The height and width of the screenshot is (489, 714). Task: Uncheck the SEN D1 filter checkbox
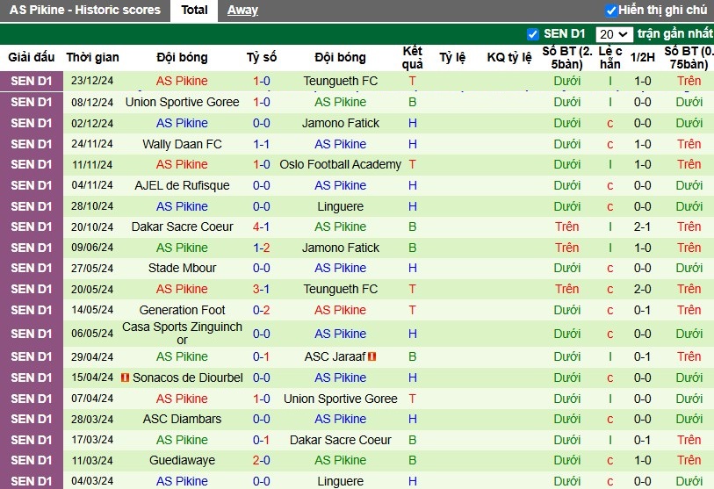click(533, 34)
